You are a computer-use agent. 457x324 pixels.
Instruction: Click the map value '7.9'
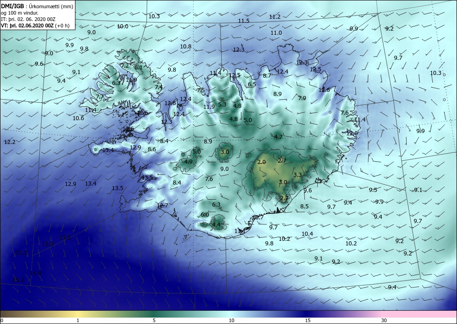click(x=302, y=98)
